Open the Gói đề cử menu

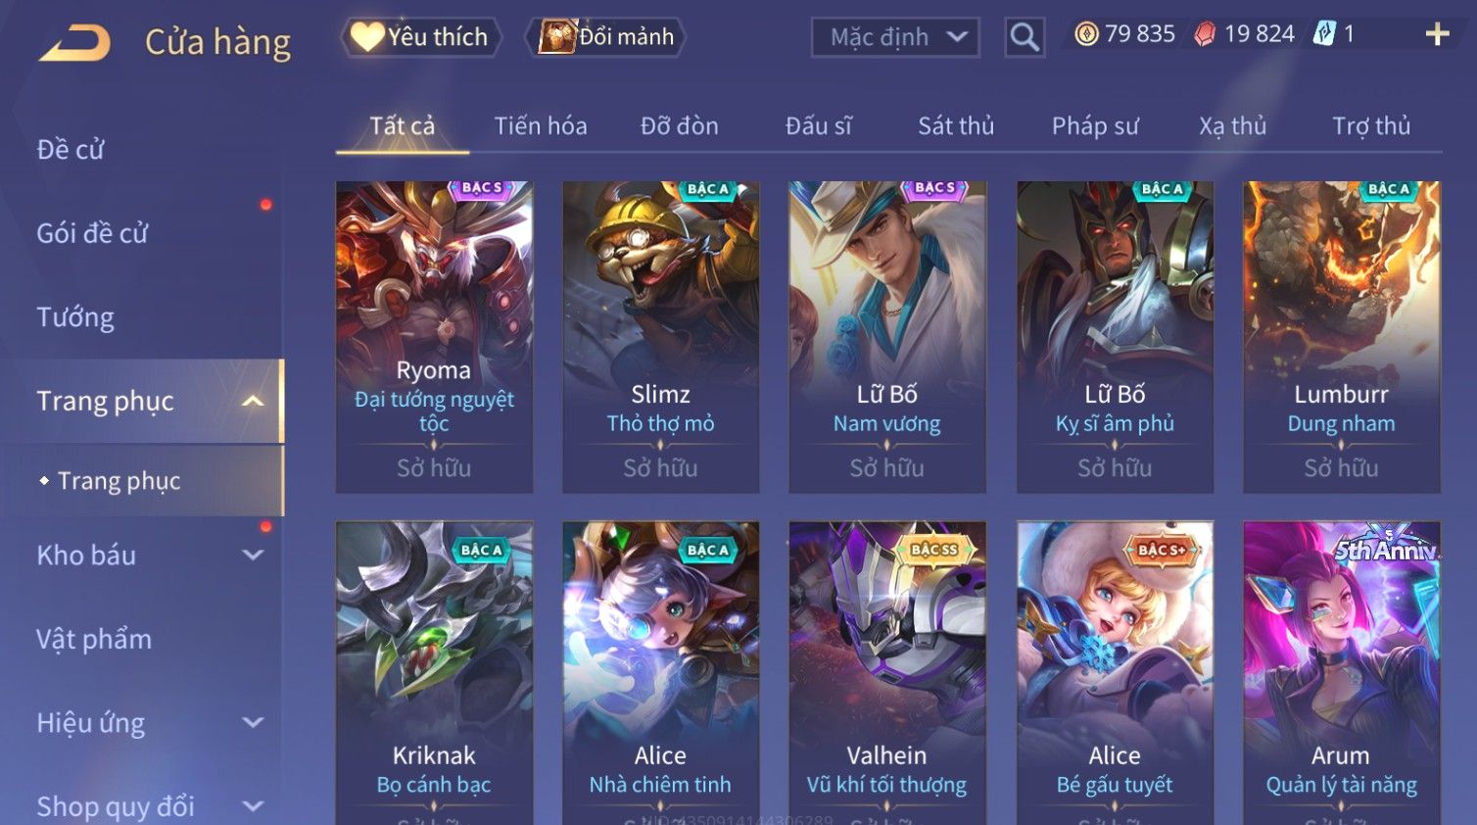pyautogui.click(x=92, y=233)
